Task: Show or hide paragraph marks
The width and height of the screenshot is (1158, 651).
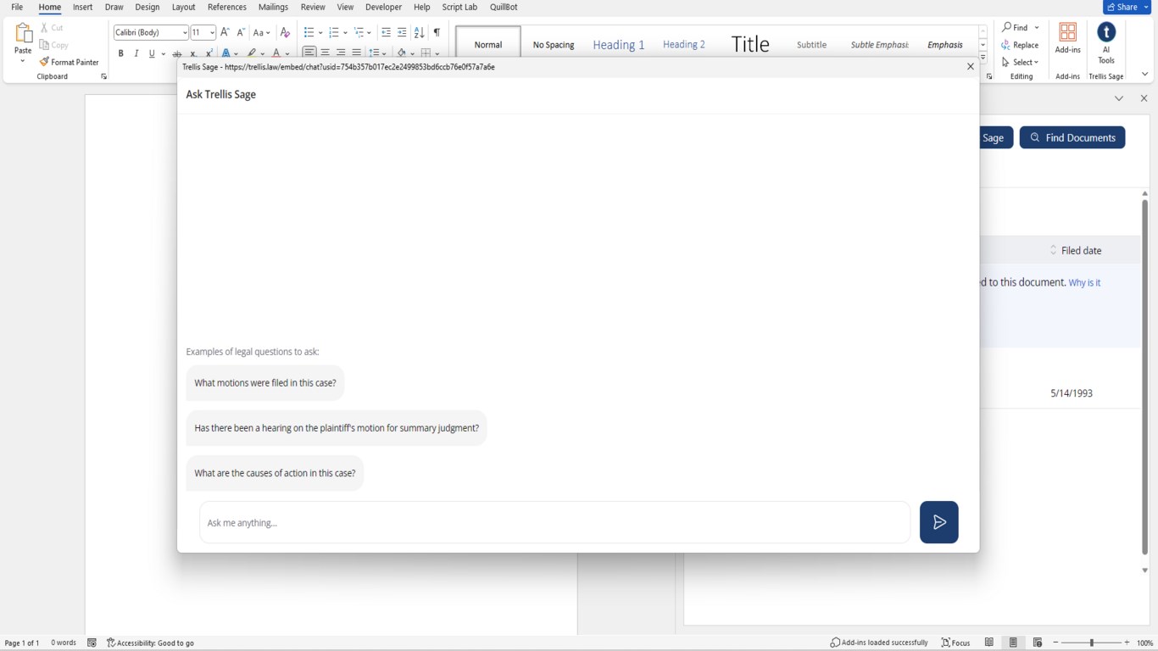Action: pyautogui.click(x=437, y=32)
